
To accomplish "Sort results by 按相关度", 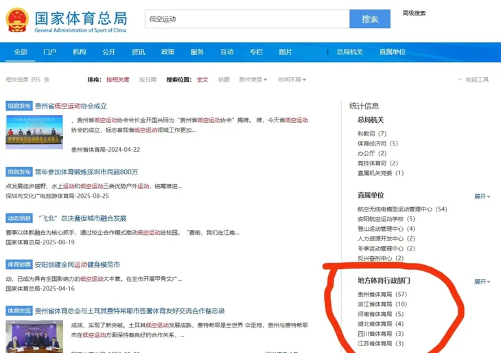I will point(117,80).
